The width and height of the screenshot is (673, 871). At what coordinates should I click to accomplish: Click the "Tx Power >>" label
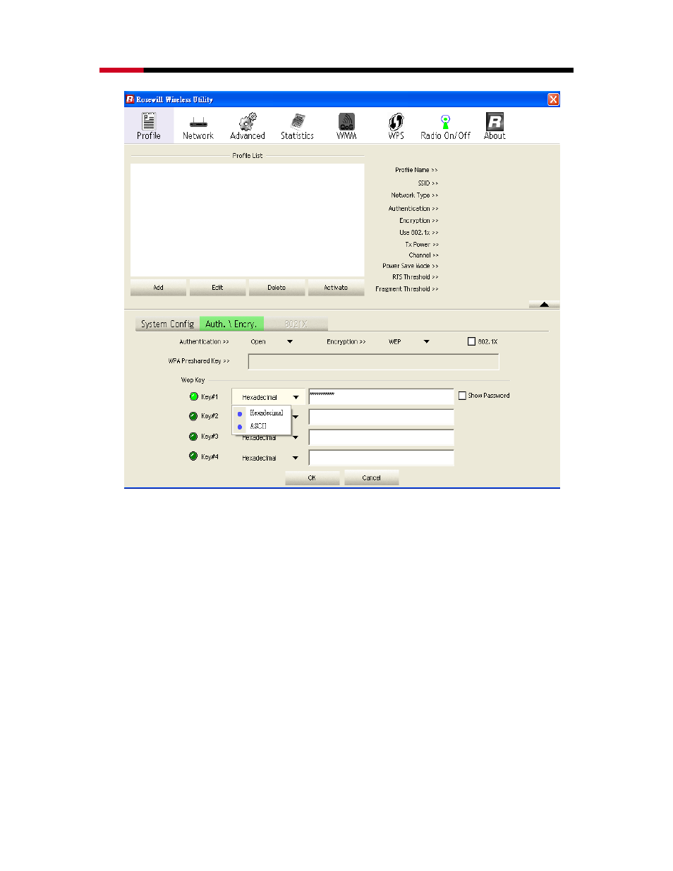(x=421, y=244)
